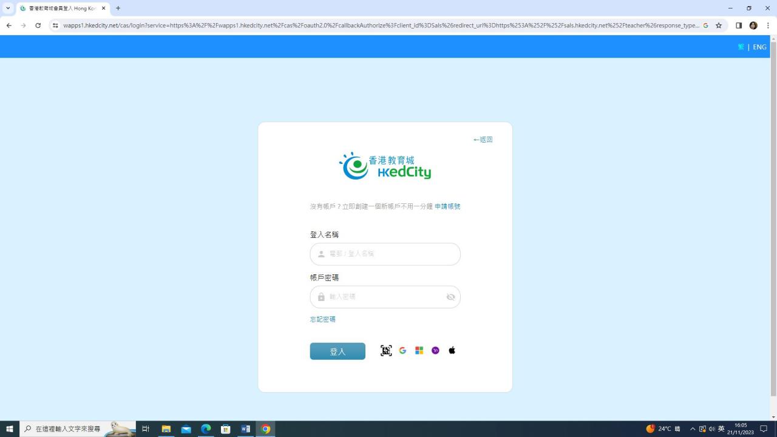
Task: Focus the 登入名稱 username input field
Action: click(385, 254)
